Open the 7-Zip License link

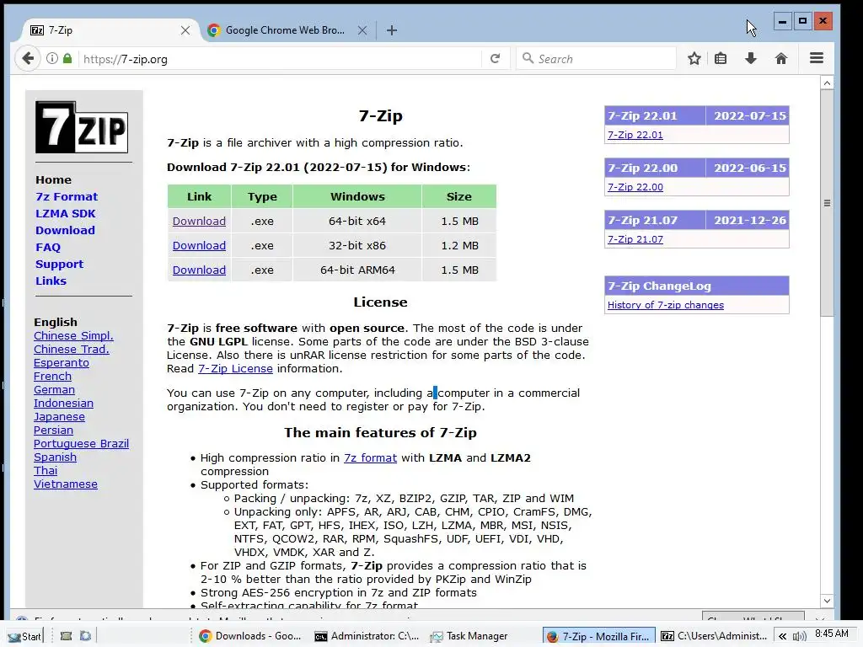tap(236, 369)
